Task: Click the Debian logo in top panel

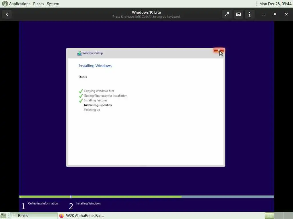Action: coord(5,4)
